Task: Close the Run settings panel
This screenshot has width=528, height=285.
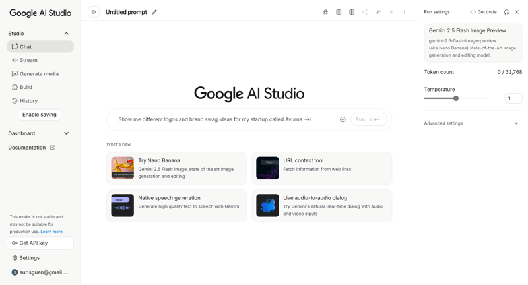Action: click(x=517, y=12)
